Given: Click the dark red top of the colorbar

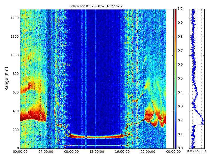Looking at the screenshot, I should [175, 11].
